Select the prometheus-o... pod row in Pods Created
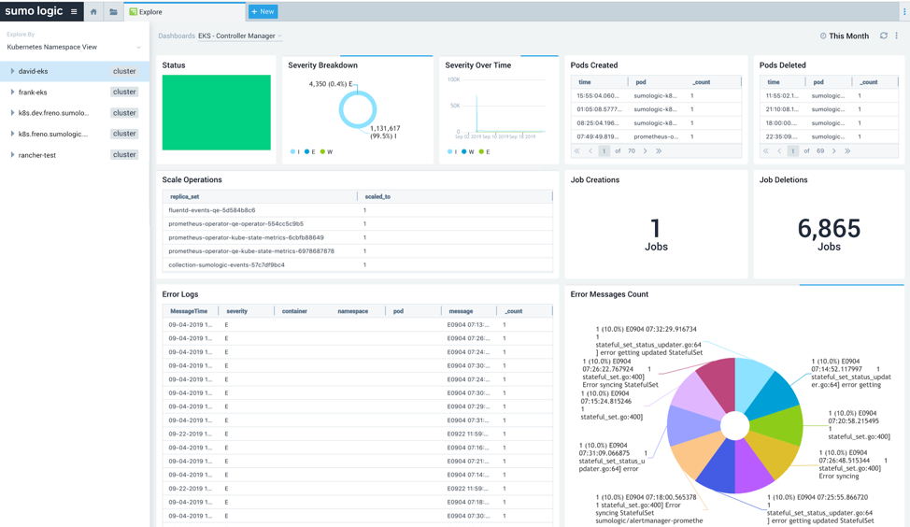 tap(656, 136)
